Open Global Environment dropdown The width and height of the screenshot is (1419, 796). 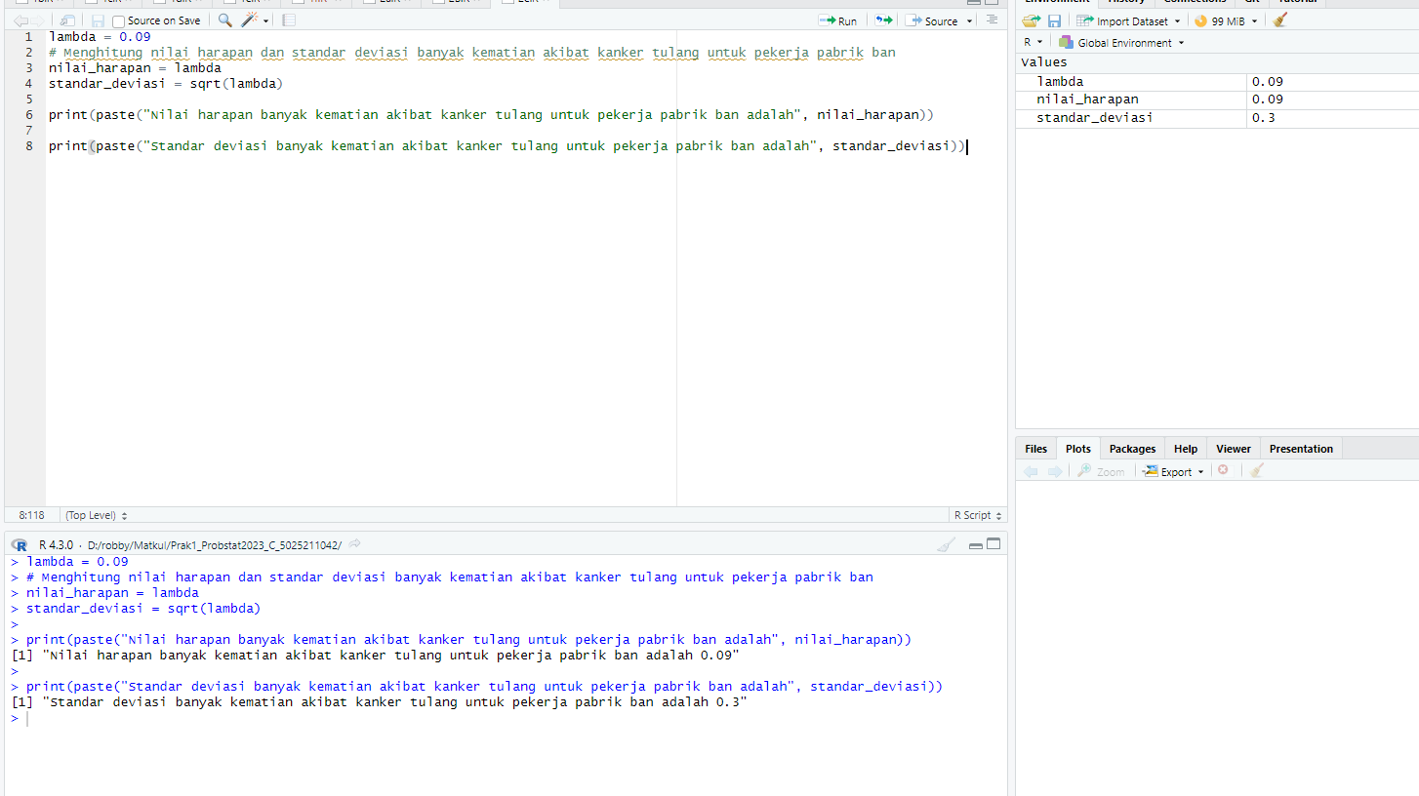pyautogui.click(x=1122, y=42)
